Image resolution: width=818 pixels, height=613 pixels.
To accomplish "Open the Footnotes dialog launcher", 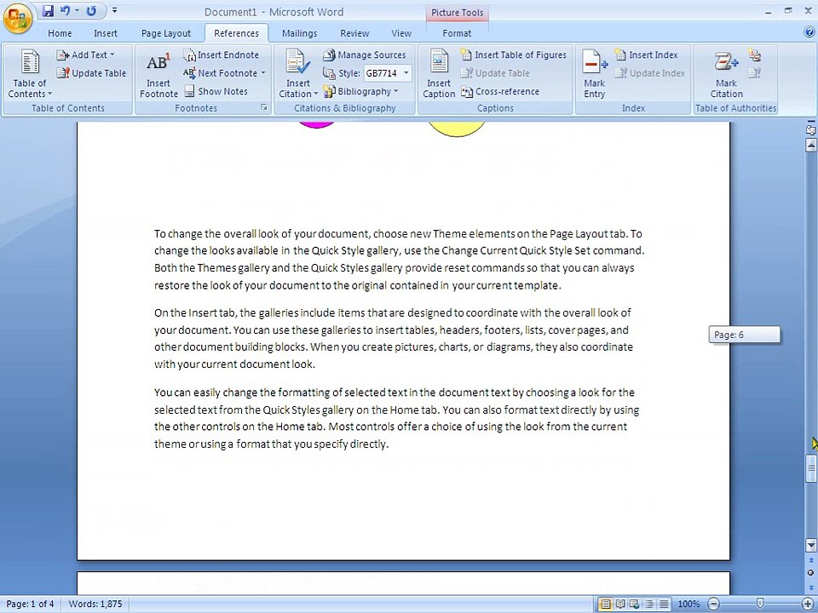I will pos(264,107).
